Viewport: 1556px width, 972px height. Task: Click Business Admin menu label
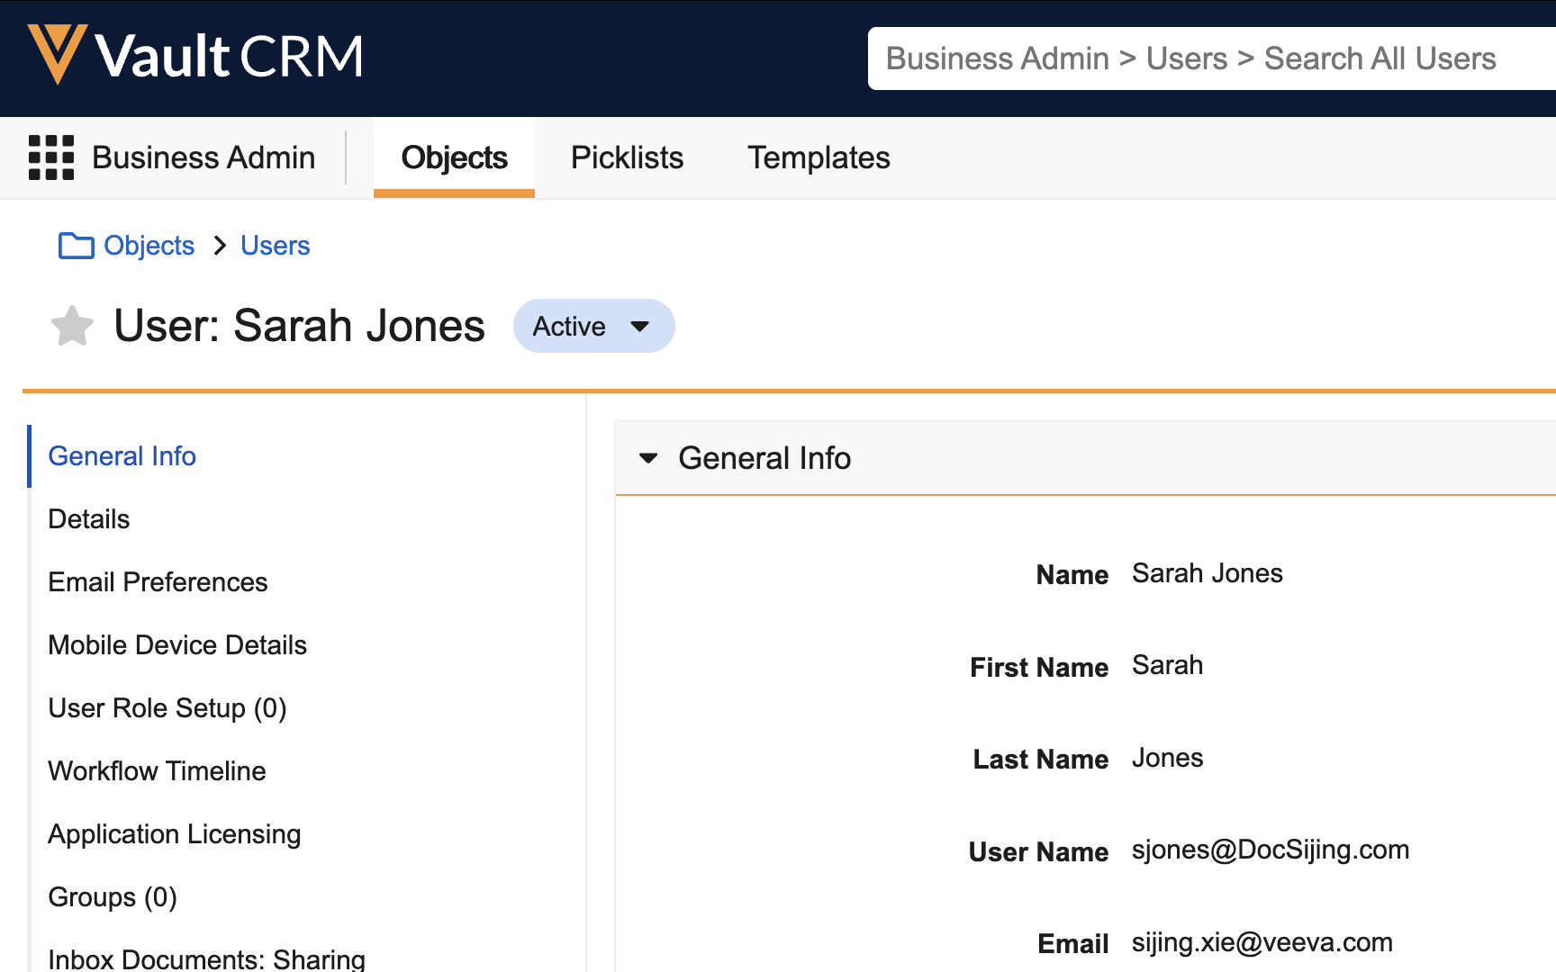(x=204, y=157)
